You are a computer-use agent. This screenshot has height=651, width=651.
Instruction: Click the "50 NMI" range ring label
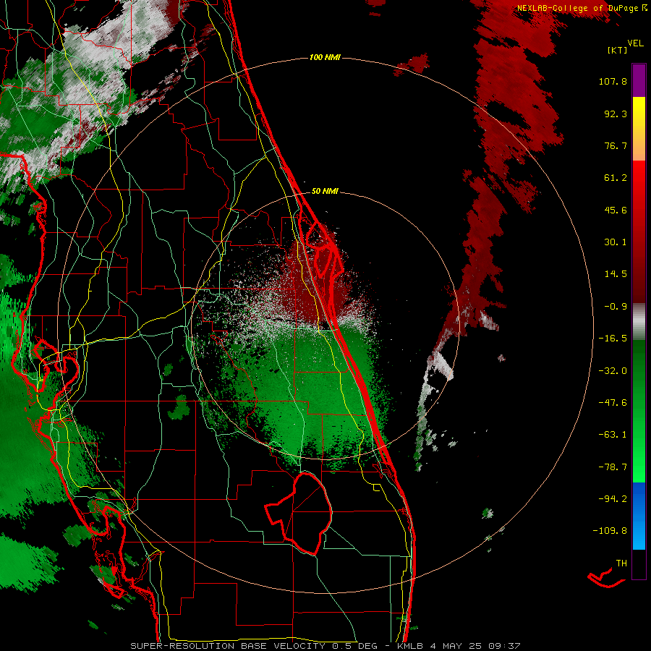point(325,191)
